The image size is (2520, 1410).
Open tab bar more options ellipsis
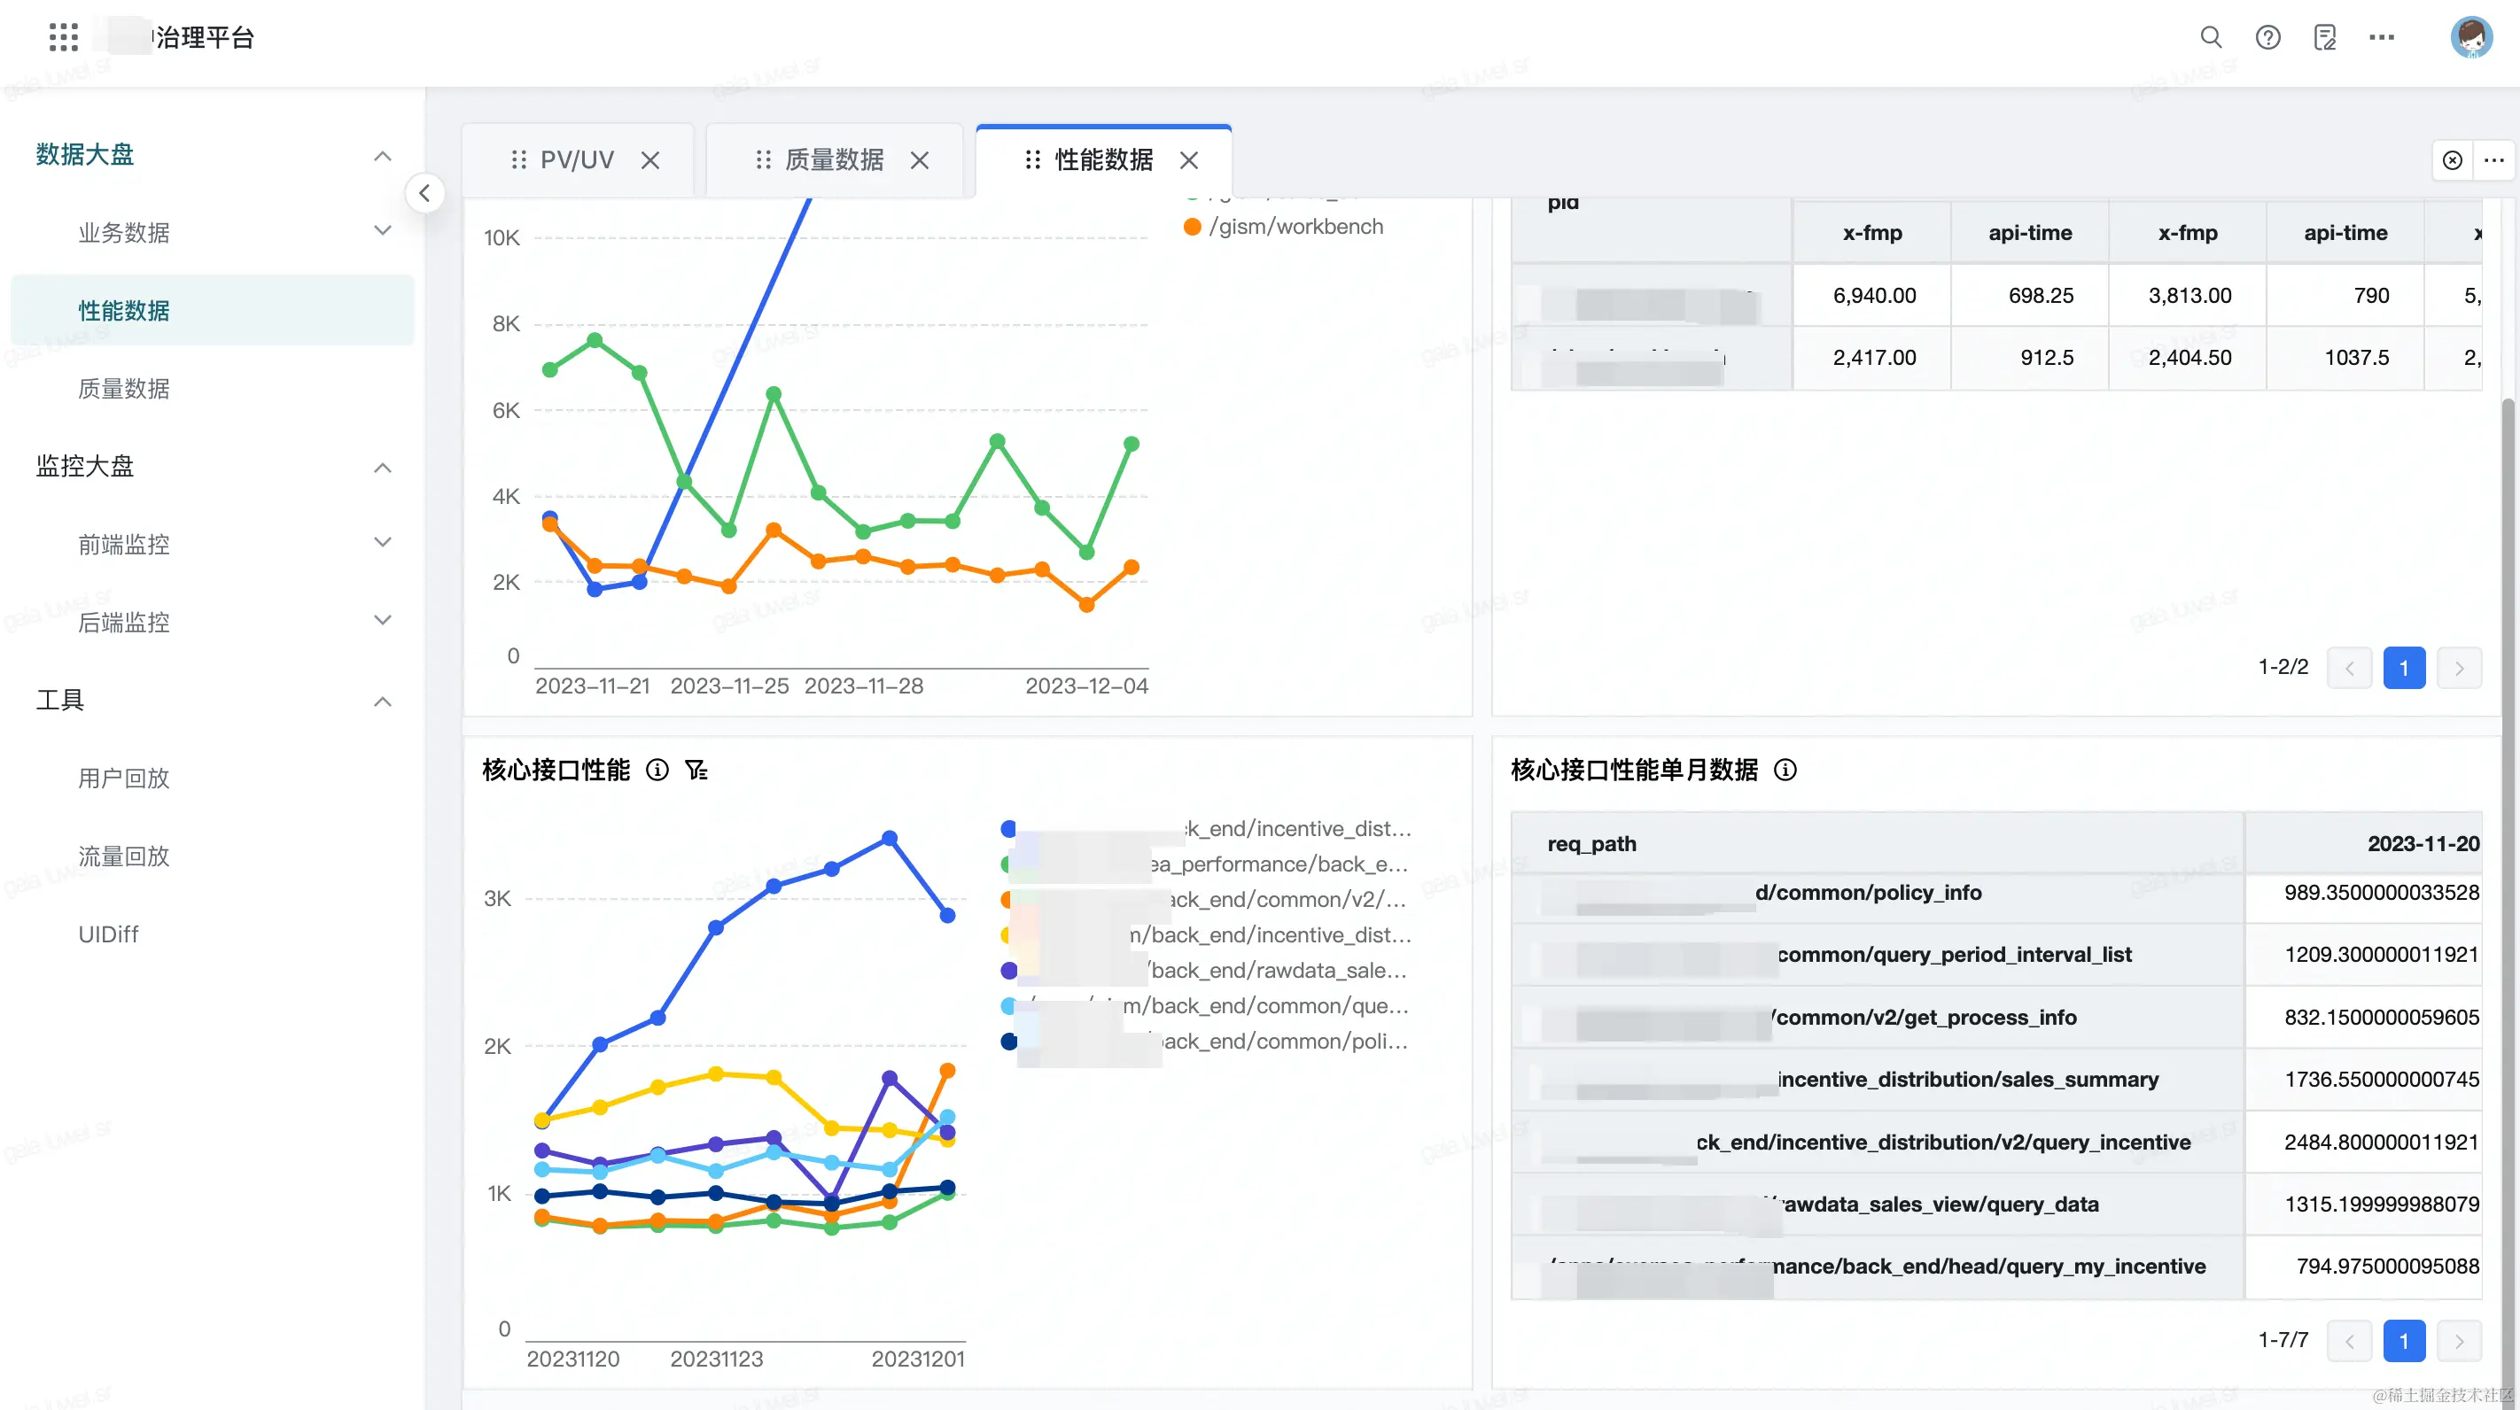tap(2493, 160)
